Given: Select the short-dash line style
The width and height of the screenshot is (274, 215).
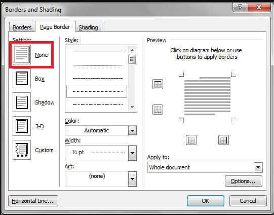Looking at the screenshot, I should pos(97,78).
